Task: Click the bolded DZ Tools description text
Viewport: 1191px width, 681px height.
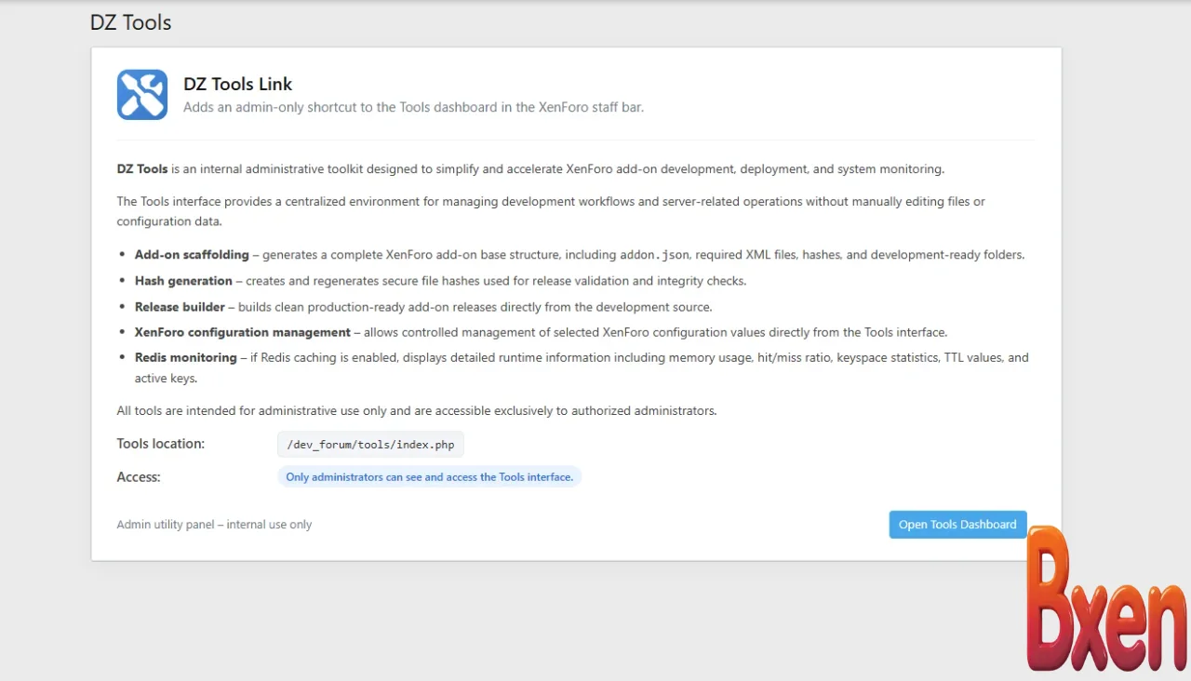Action: click(141, 168)
